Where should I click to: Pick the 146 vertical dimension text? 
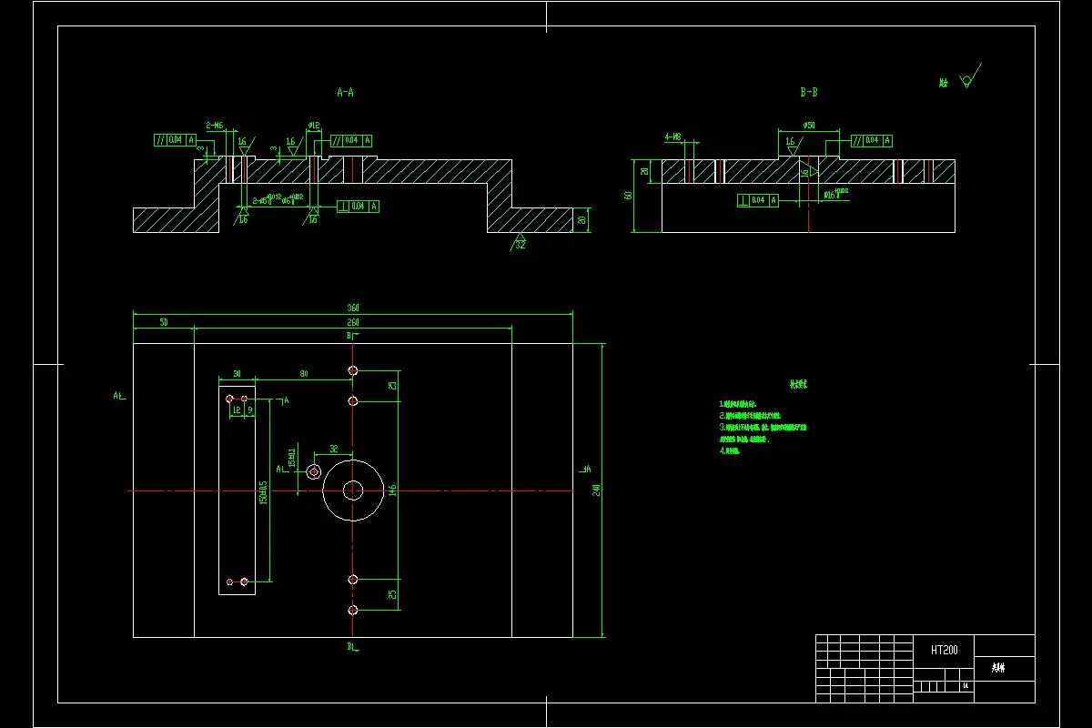coord(393,490)
